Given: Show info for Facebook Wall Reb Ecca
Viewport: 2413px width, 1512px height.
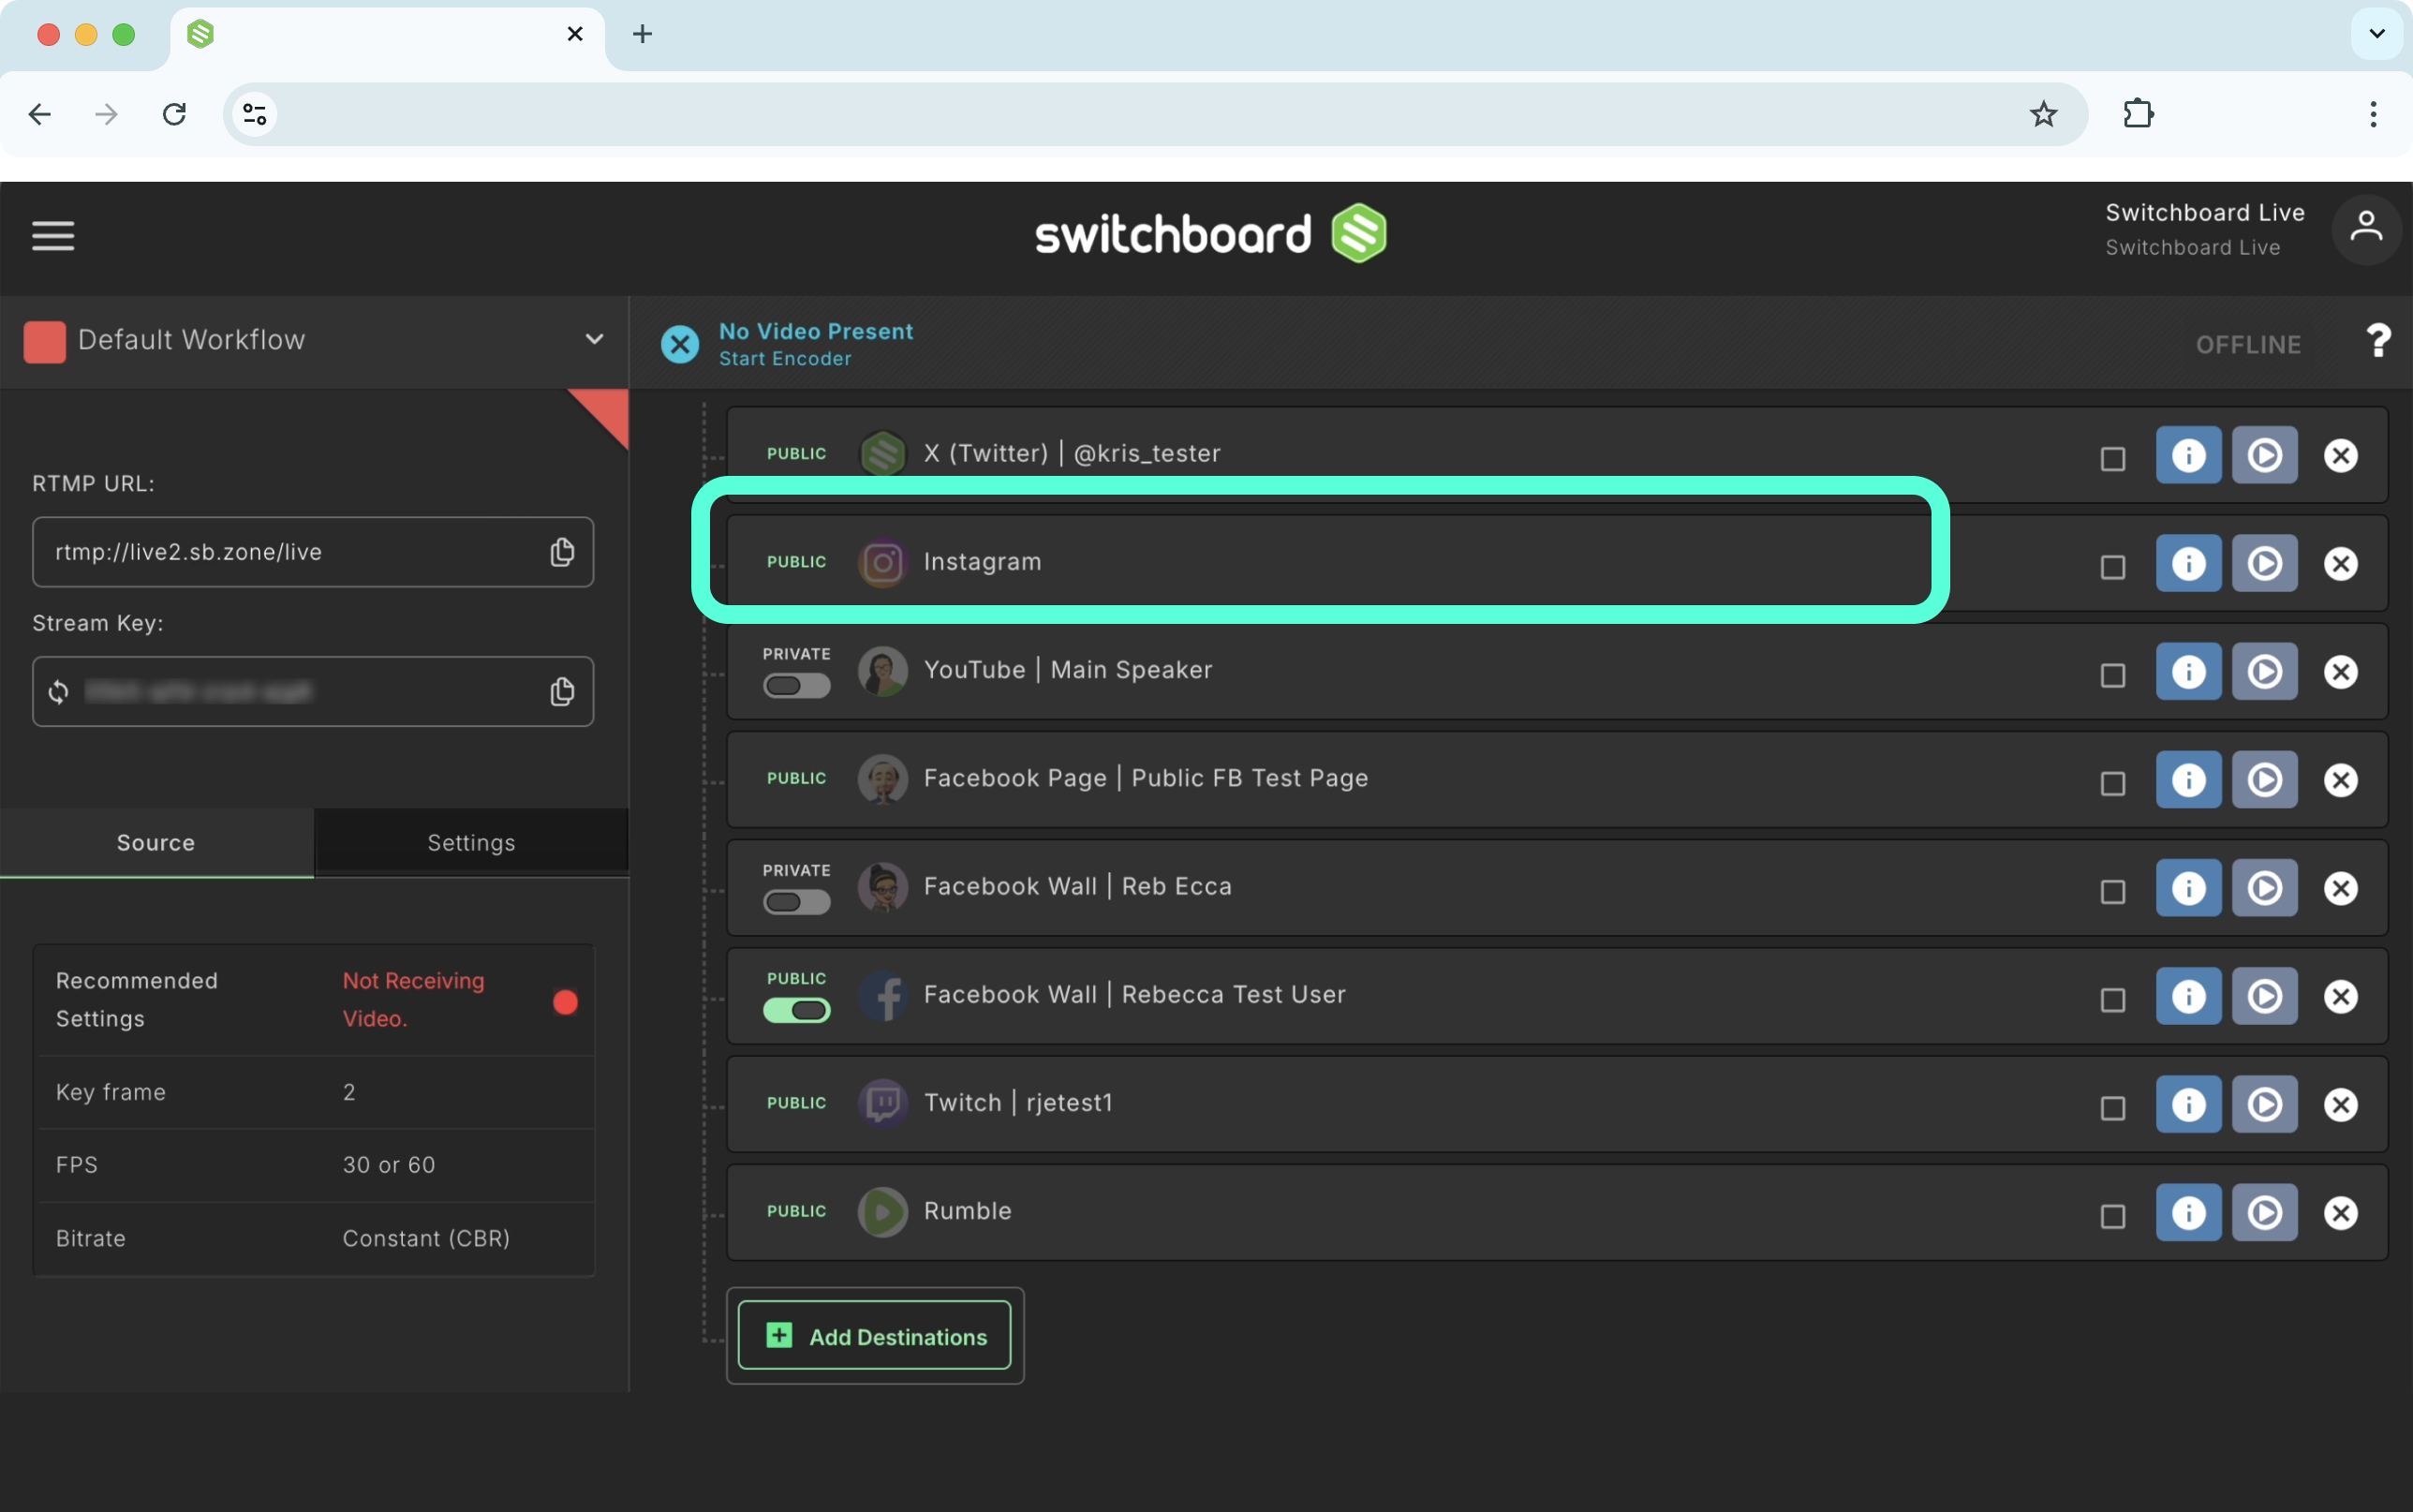Looking at the screenshot, I should pos(2188,888).
